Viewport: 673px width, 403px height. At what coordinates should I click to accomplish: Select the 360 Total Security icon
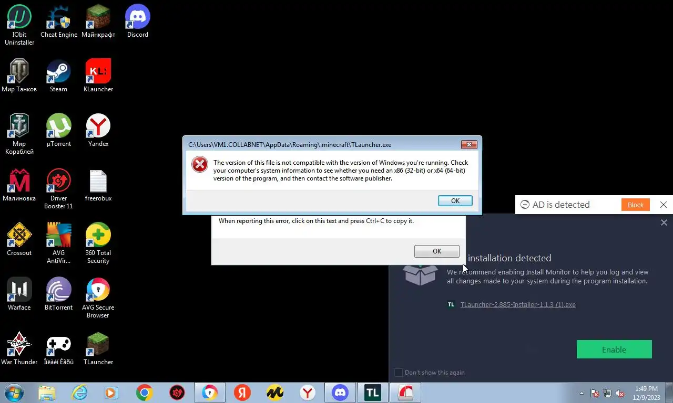pos(98,243)
